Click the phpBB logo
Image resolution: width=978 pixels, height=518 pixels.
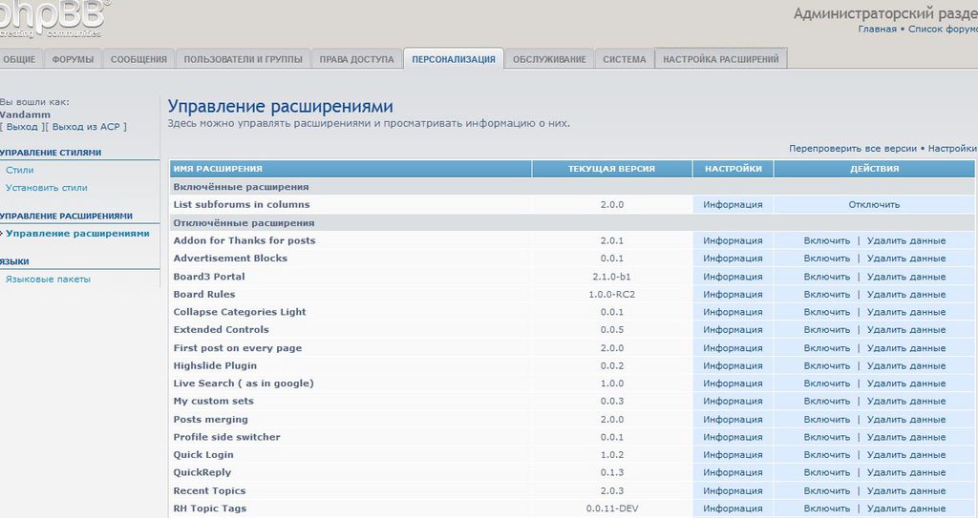click(53, 19)
